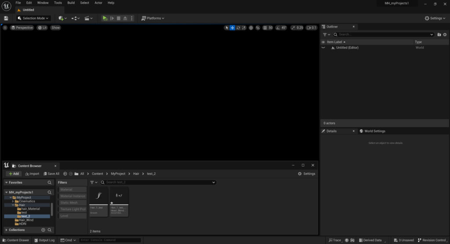Change the Lit view mode

pos(42,28)
